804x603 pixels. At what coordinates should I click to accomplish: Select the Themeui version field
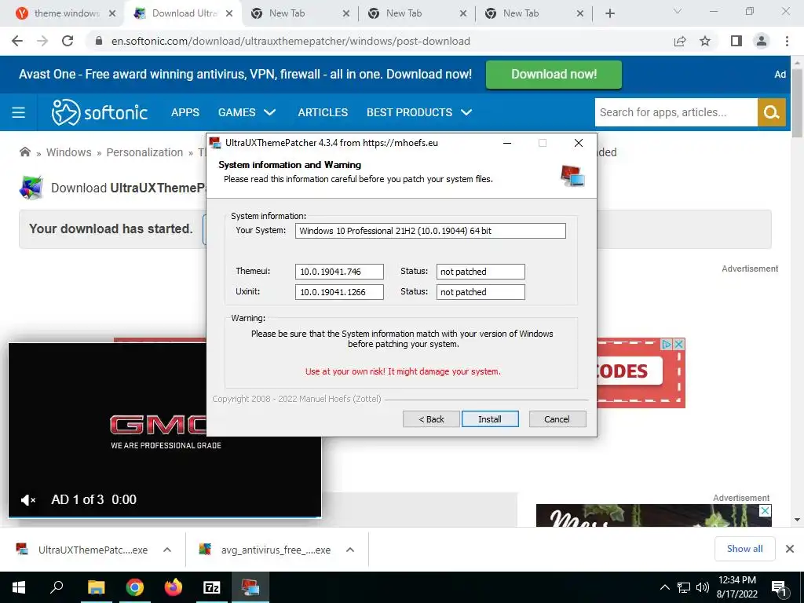tap(339, 272)
